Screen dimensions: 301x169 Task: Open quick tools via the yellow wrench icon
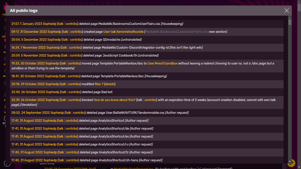click(291, 163)
